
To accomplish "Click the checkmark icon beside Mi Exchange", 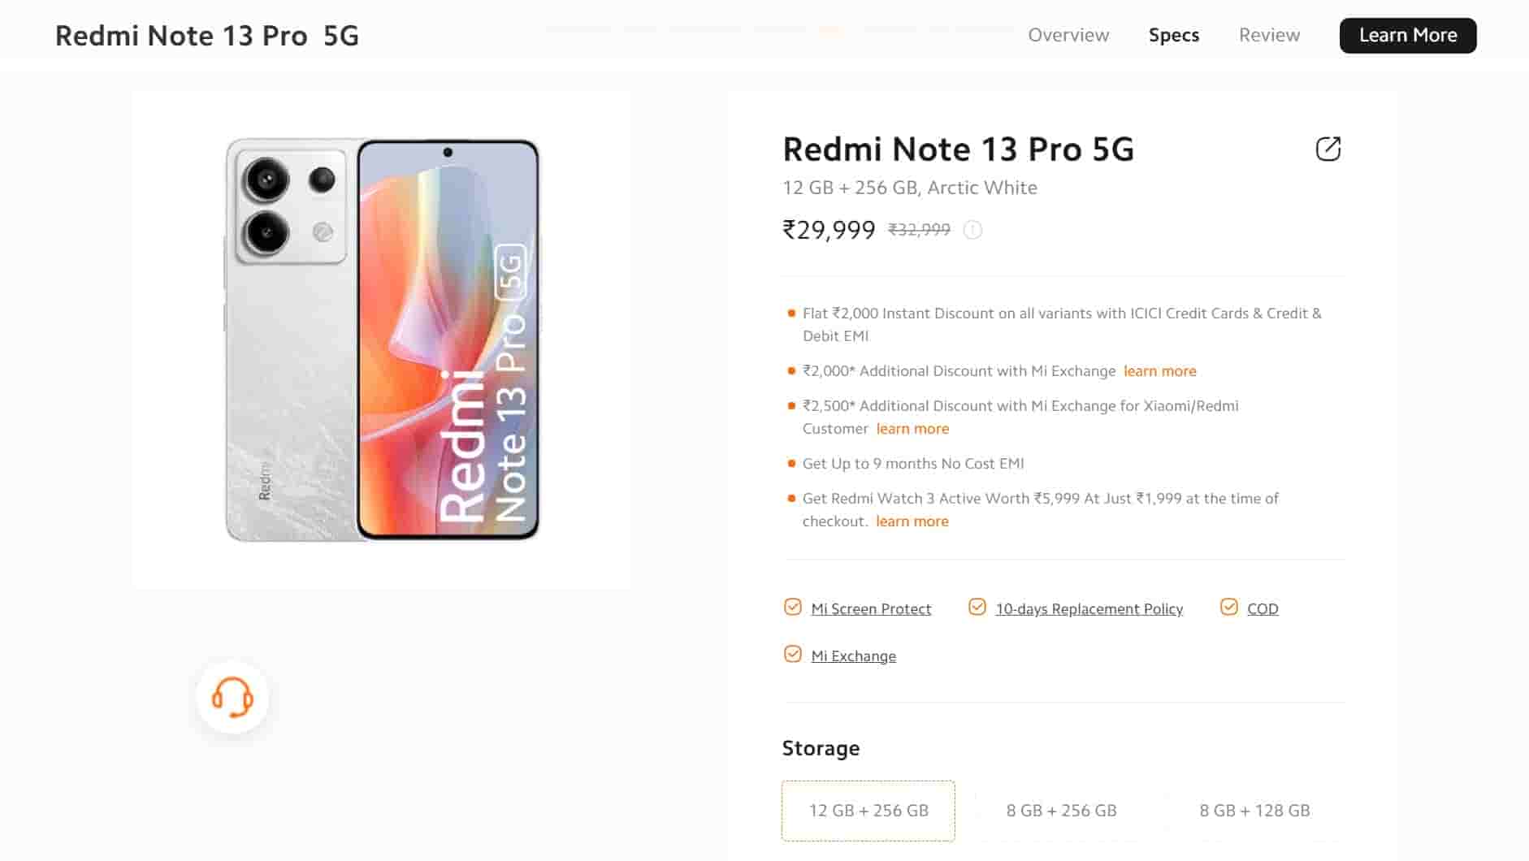I will coord(792,654).
